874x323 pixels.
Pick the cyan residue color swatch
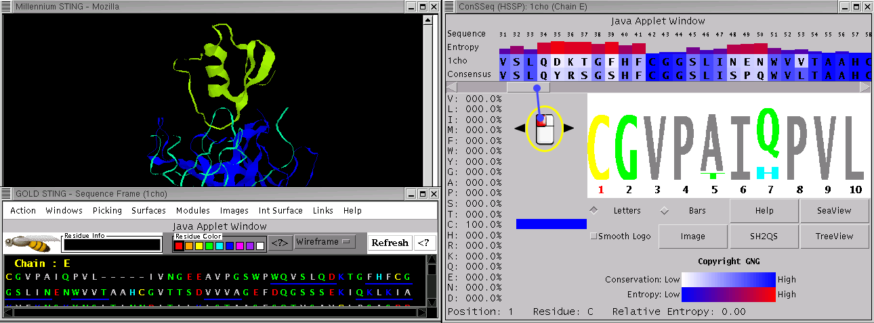pos(220,245)
